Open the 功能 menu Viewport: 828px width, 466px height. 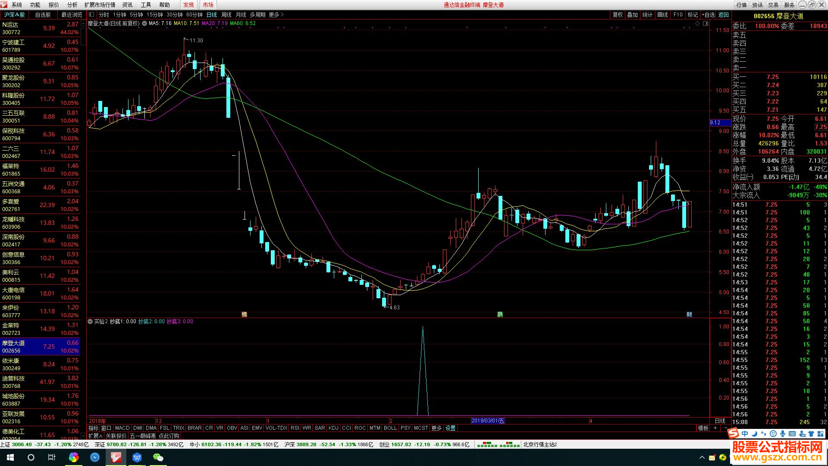[x=35, y=5]
